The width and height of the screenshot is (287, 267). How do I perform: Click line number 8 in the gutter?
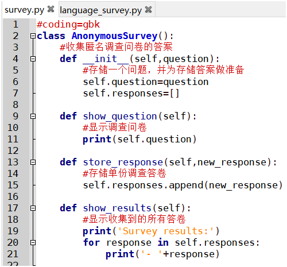(x=15, y=105)
